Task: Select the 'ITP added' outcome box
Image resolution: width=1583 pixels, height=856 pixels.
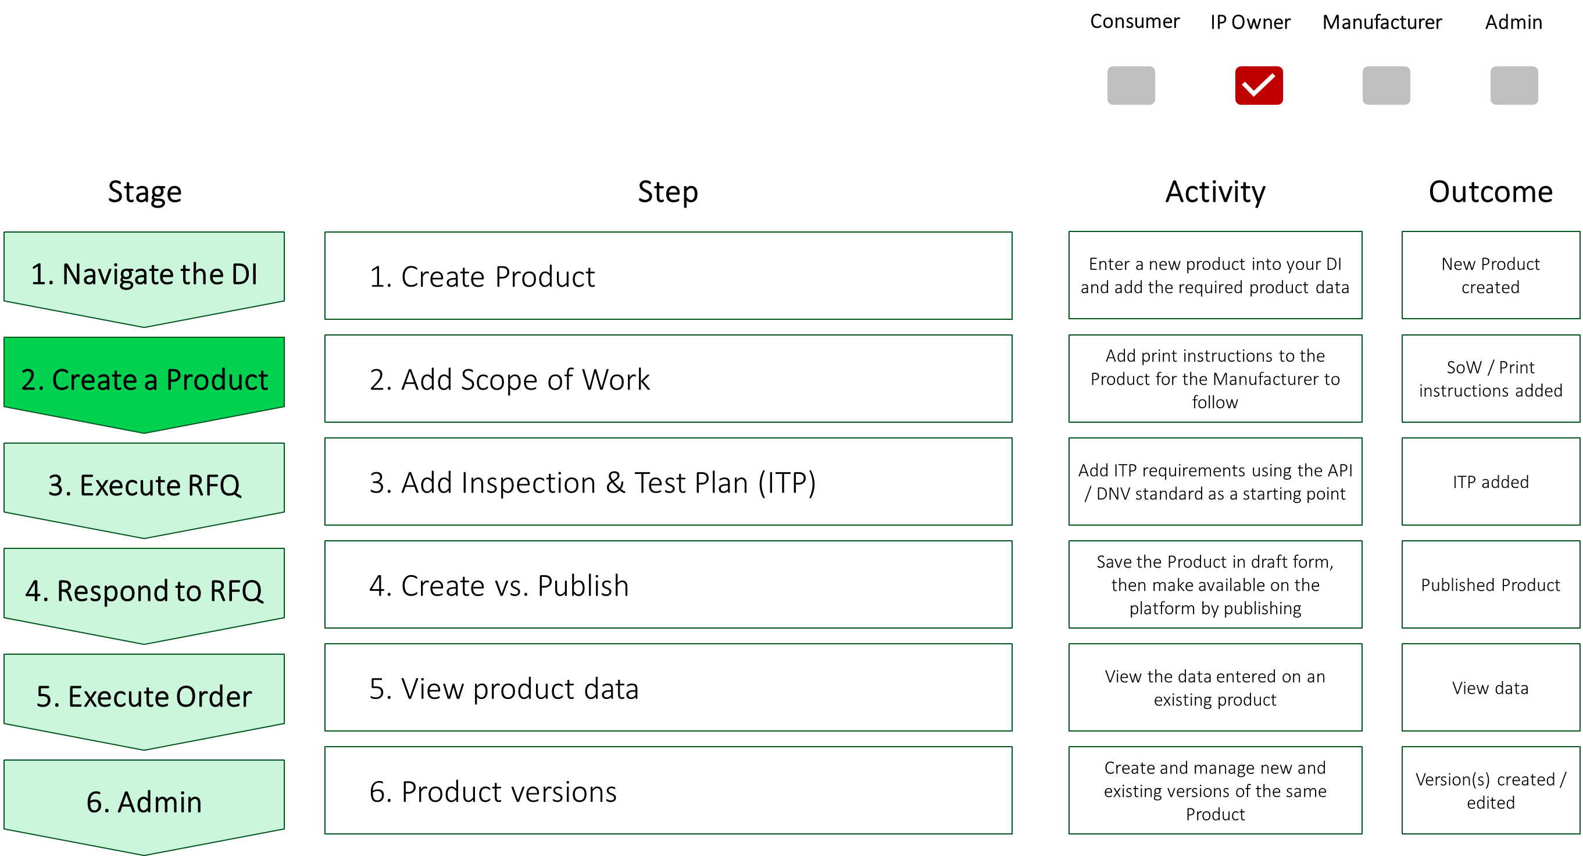Action: pyautogui.click(x=1490, y=481)
